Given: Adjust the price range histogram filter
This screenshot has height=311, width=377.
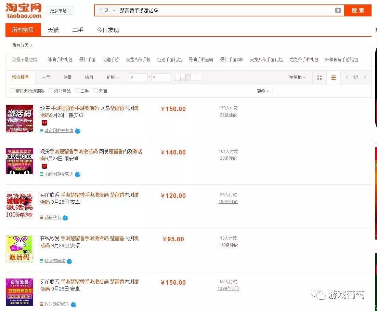Looking at the screenshot, I should coord(188,77).
